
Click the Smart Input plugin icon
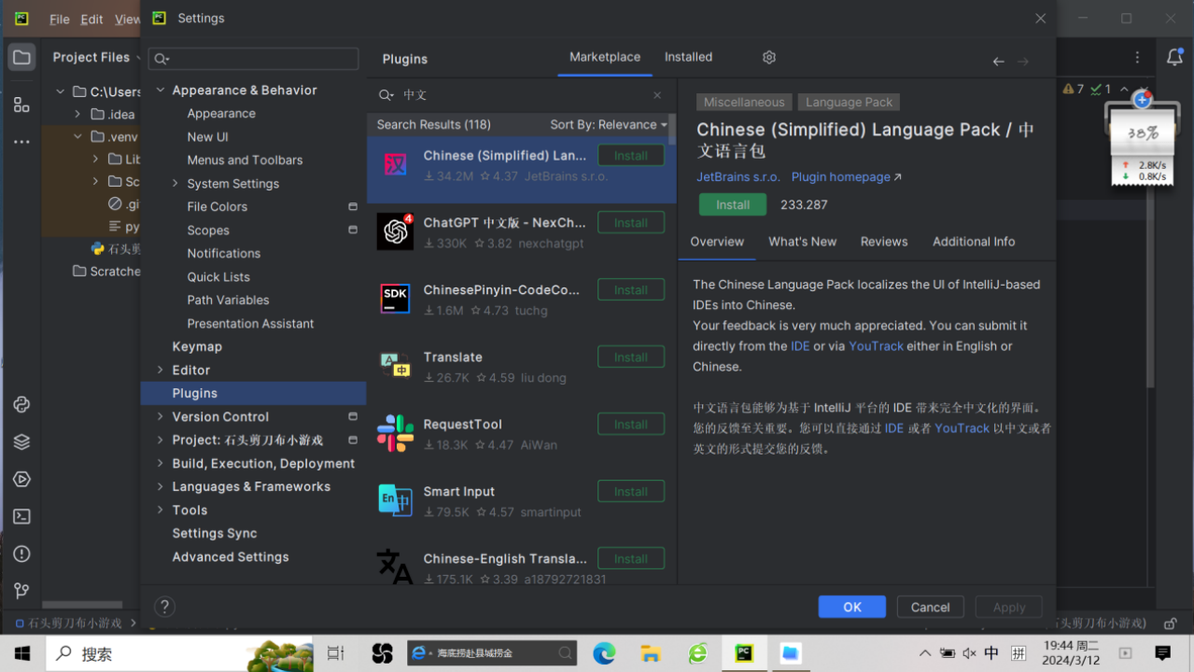[x=396, y=501]
